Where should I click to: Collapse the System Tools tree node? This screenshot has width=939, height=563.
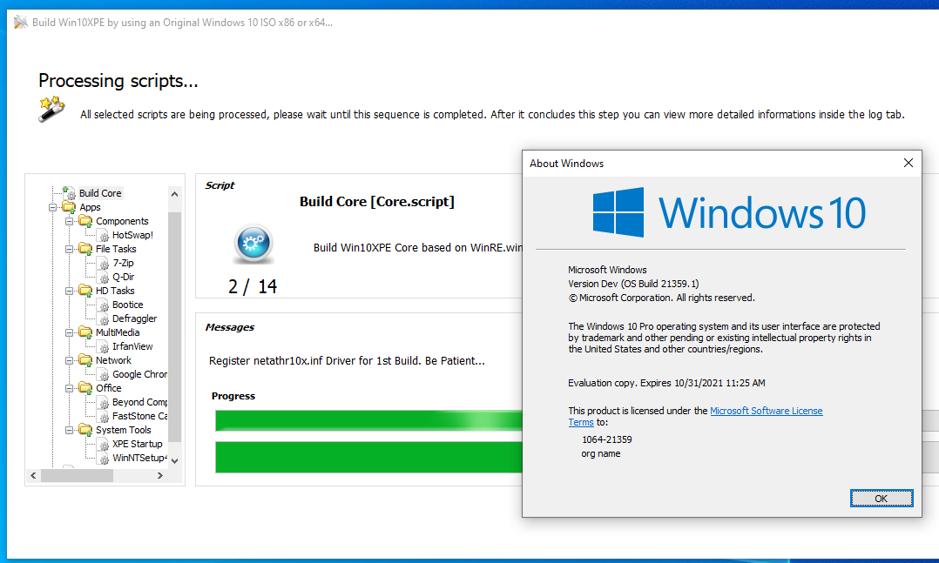click(x=70, y=430)
